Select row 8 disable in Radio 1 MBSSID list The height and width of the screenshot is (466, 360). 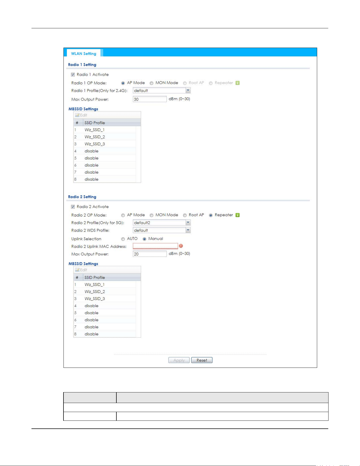pyautogui.click(x=105, y=179)
